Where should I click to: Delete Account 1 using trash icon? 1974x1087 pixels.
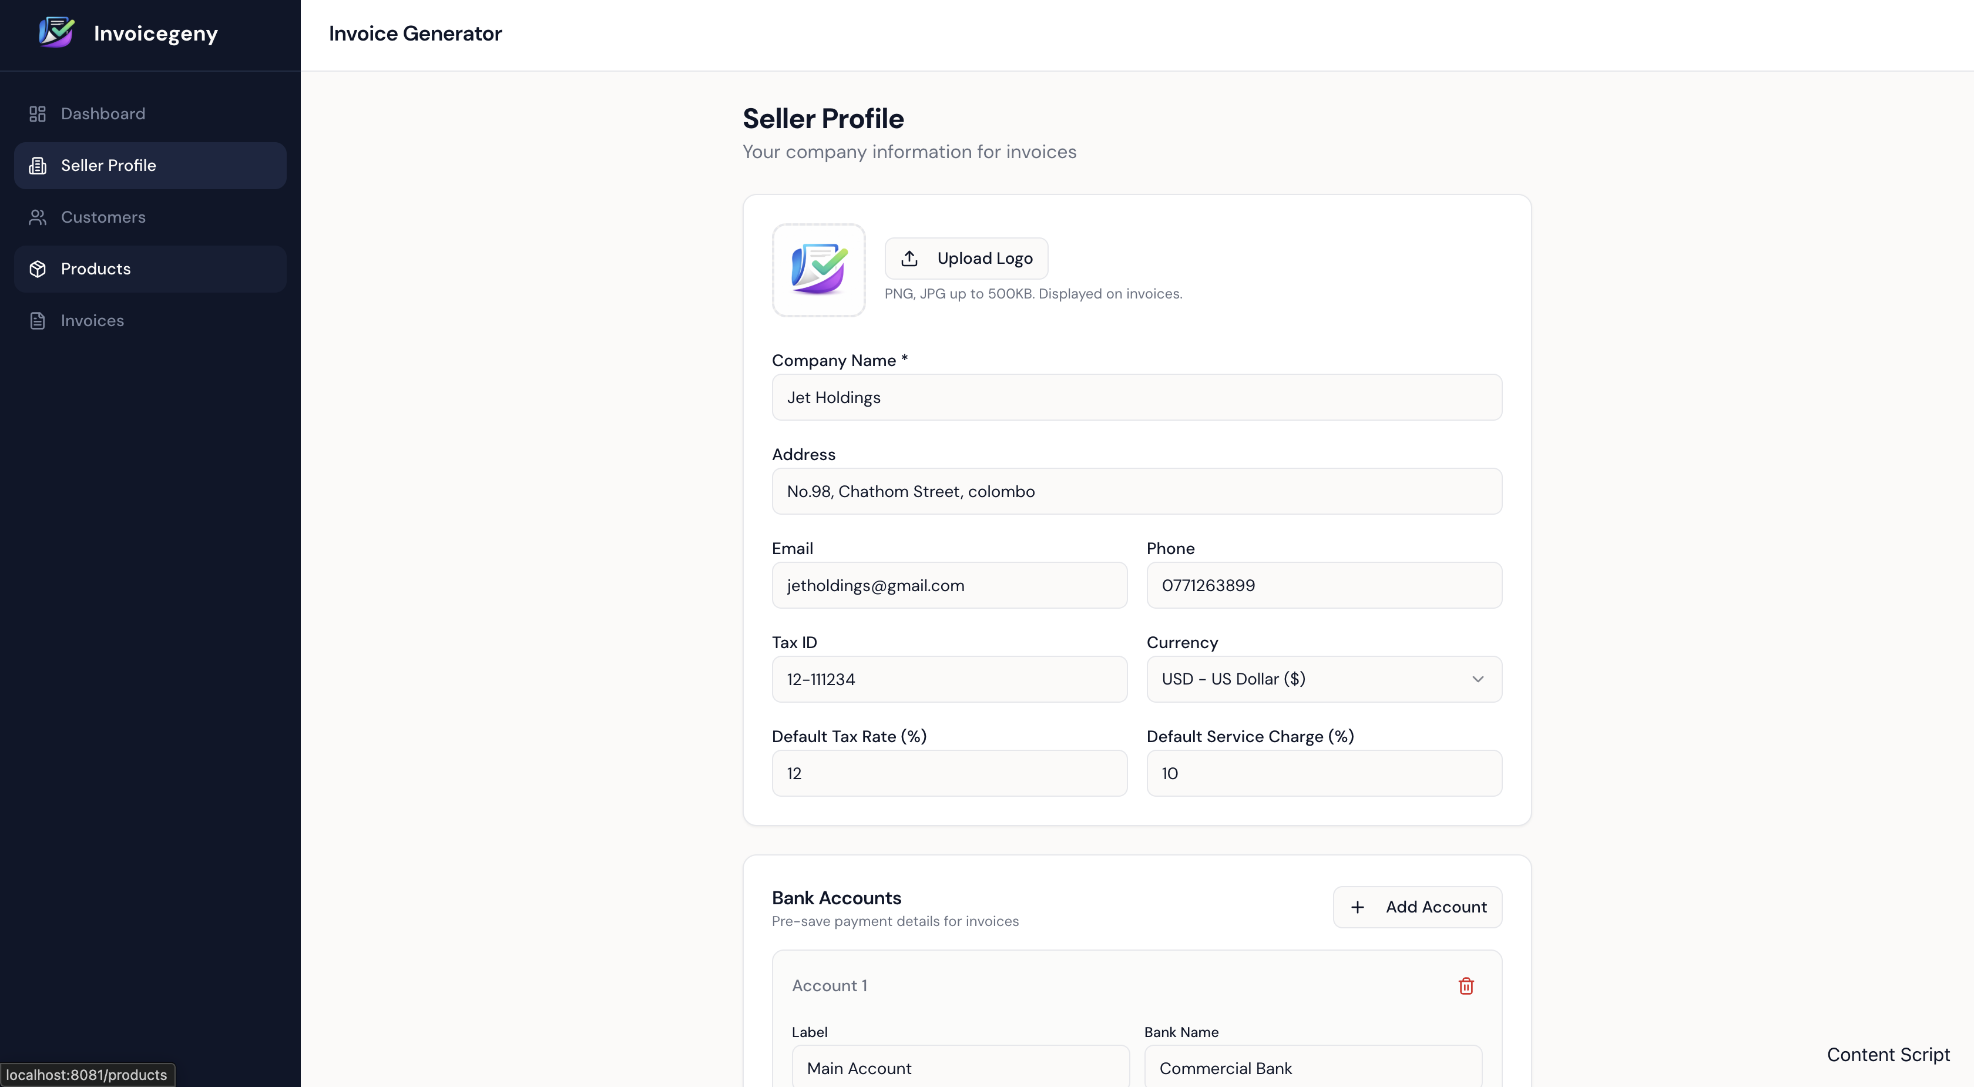pyautogui.click(x=1465, y=986)
